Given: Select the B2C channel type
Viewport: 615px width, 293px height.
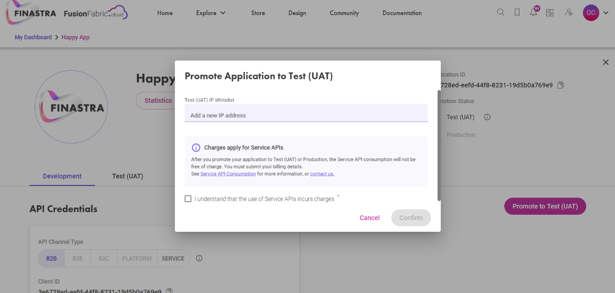Looking at the screenshot, I should point(104,258).
